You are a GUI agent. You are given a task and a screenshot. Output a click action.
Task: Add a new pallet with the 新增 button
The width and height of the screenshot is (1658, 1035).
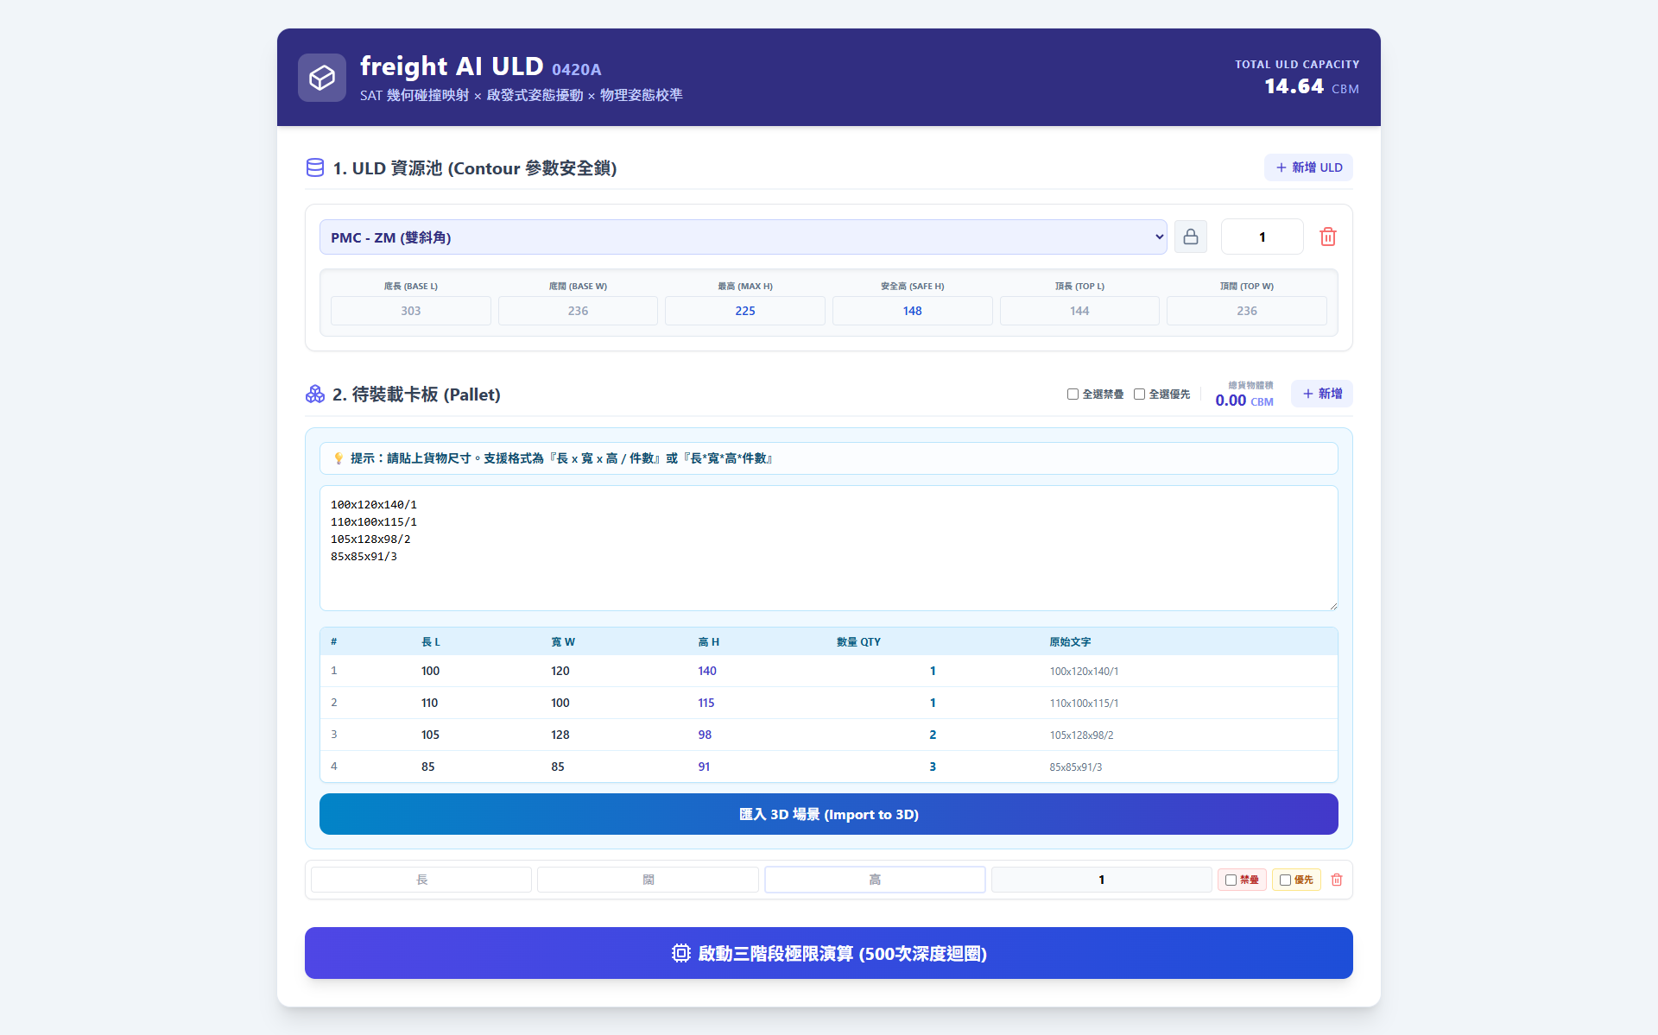pos(1321,394)
